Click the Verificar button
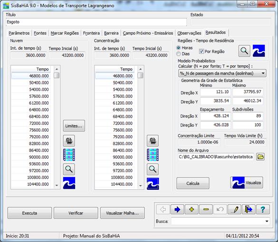Viewport: 278px width, 242px height. tap(76, 213)
